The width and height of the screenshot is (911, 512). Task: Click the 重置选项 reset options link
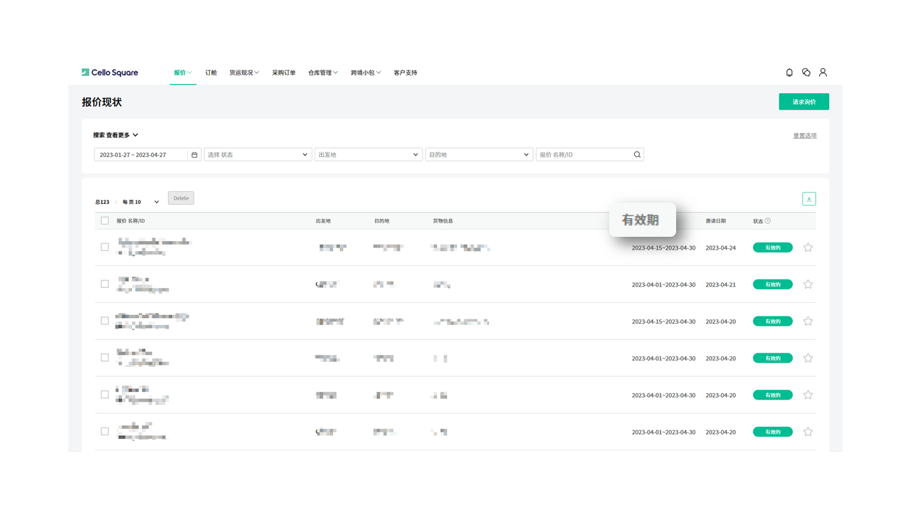[x=805, y=136]
